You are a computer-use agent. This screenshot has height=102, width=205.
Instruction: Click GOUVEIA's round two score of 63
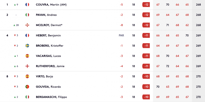pyautogui.click(x=168, y=87)
